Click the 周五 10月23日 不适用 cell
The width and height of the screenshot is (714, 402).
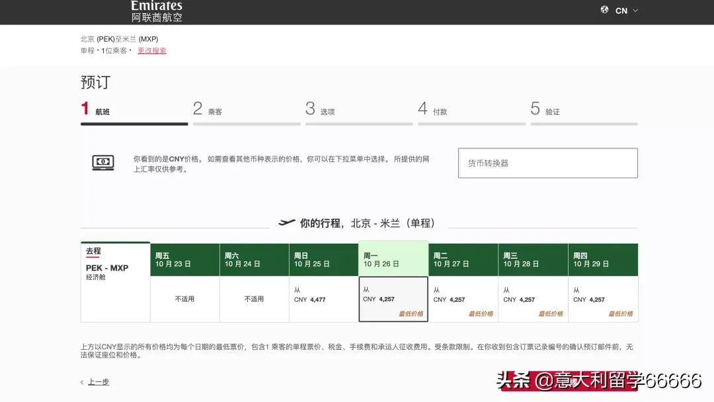click(x=184, y=298)
